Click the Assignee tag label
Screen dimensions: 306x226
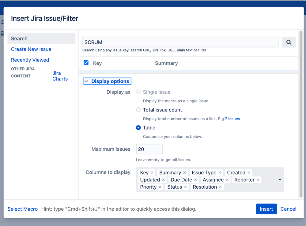click(213, 180)
